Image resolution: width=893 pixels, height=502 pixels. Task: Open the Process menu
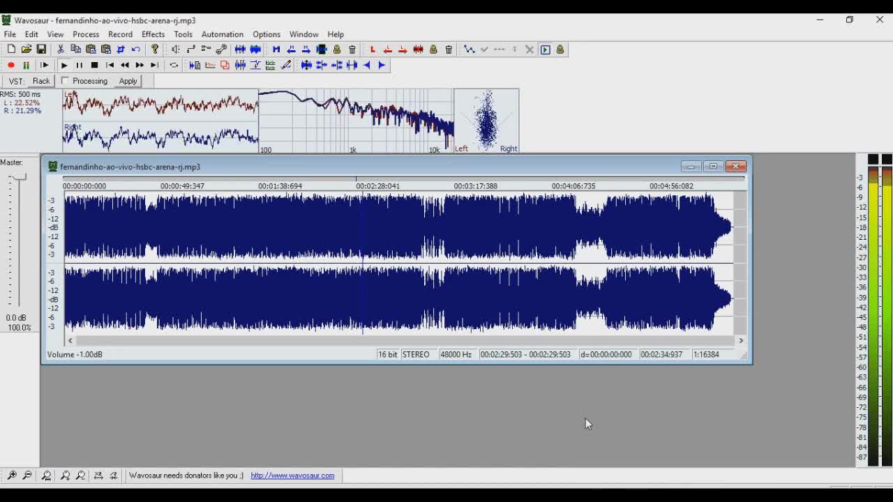[x=86, y=34]
